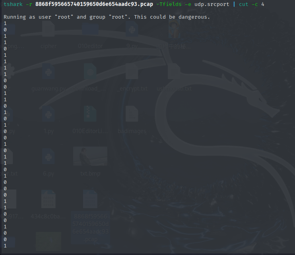295x255 pixels.
Task: Select the 010EditorLi archive icon
Action: 90,116
